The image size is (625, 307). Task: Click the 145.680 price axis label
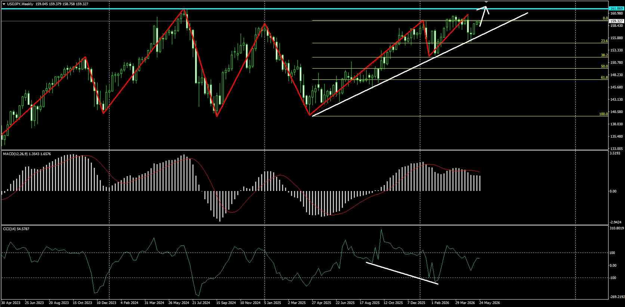616,87
